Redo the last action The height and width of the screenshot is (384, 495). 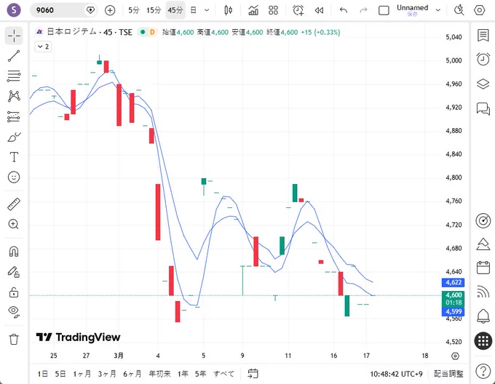tap(364, 10)
